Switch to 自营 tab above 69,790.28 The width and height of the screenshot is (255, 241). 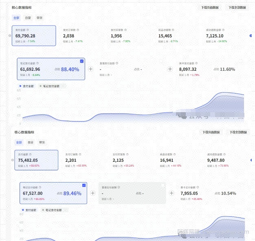[x=28, y=18]
